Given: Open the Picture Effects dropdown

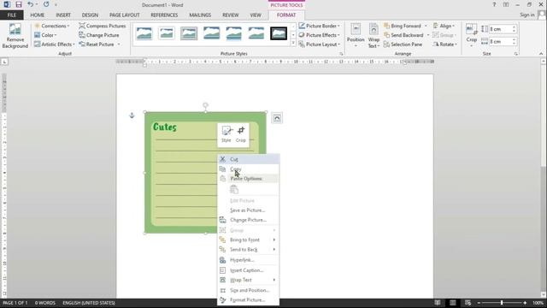Looking at the screenshot, I should click(319, 35).
